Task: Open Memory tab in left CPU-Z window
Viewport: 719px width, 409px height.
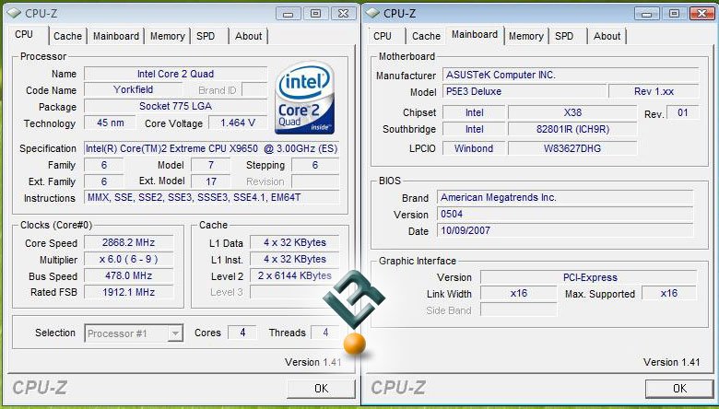Action: pos(168,36)
